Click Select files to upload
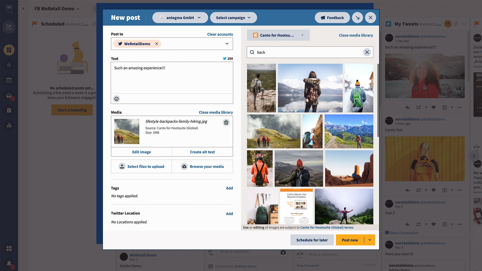The height and width of the screenshot is (271, 482). 141,166
